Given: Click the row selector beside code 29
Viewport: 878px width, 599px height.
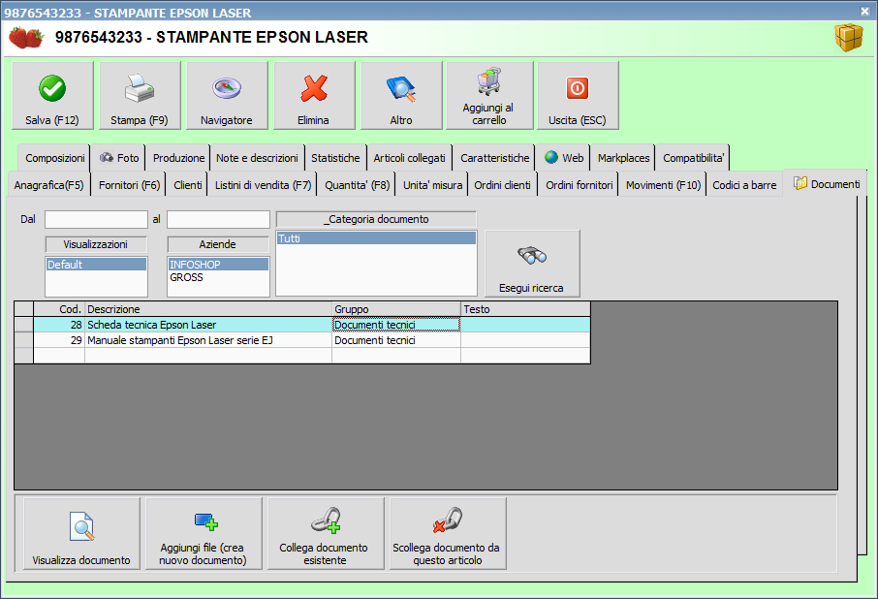Looking at the screenshot, I should (x=24, y=340).
